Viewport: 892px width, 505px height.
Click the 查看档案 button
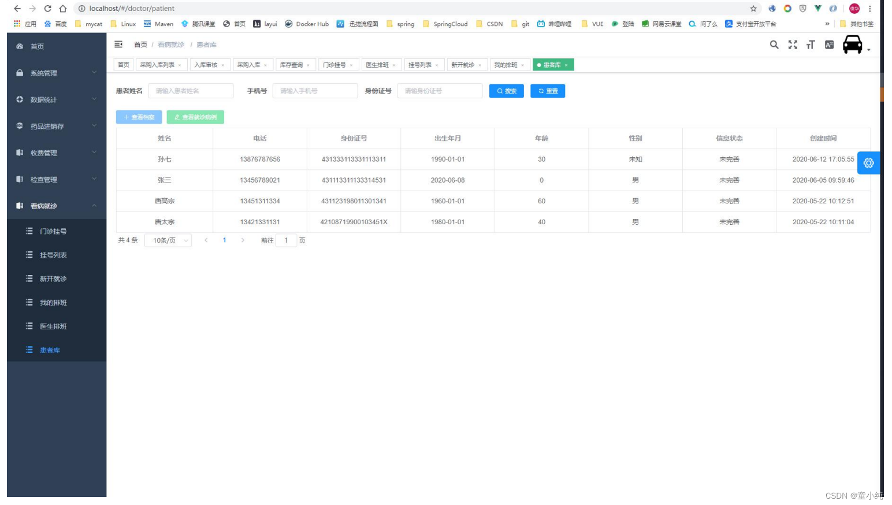pyautogui.click(x=139, y=117)
